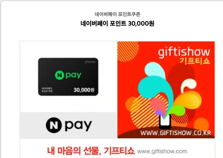This screenshot has height=158, width=223.
Task: Click the green N circle logo on card
Action: click(59, 75)
